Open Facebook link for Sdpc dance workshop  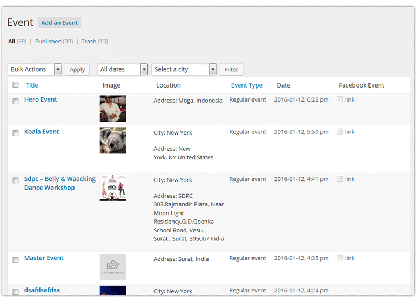(x=350, y=179)
